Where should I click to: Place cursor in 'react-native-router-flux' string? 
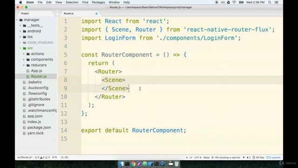[228, 30]
